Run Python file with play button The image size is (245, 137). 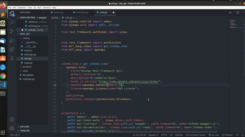[x=230, y=13]
